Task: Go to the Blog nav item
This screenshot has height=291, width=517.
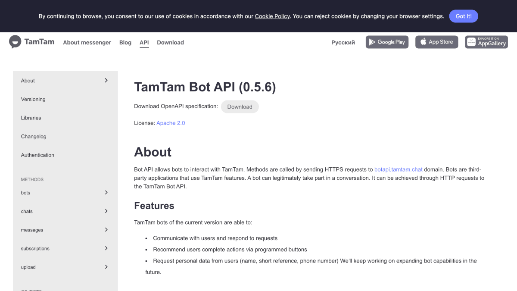Action: coord(125,42)
